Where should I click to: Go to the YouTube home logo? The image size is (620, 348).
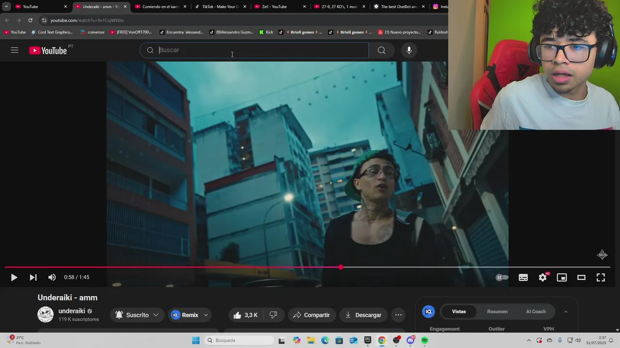48,50
